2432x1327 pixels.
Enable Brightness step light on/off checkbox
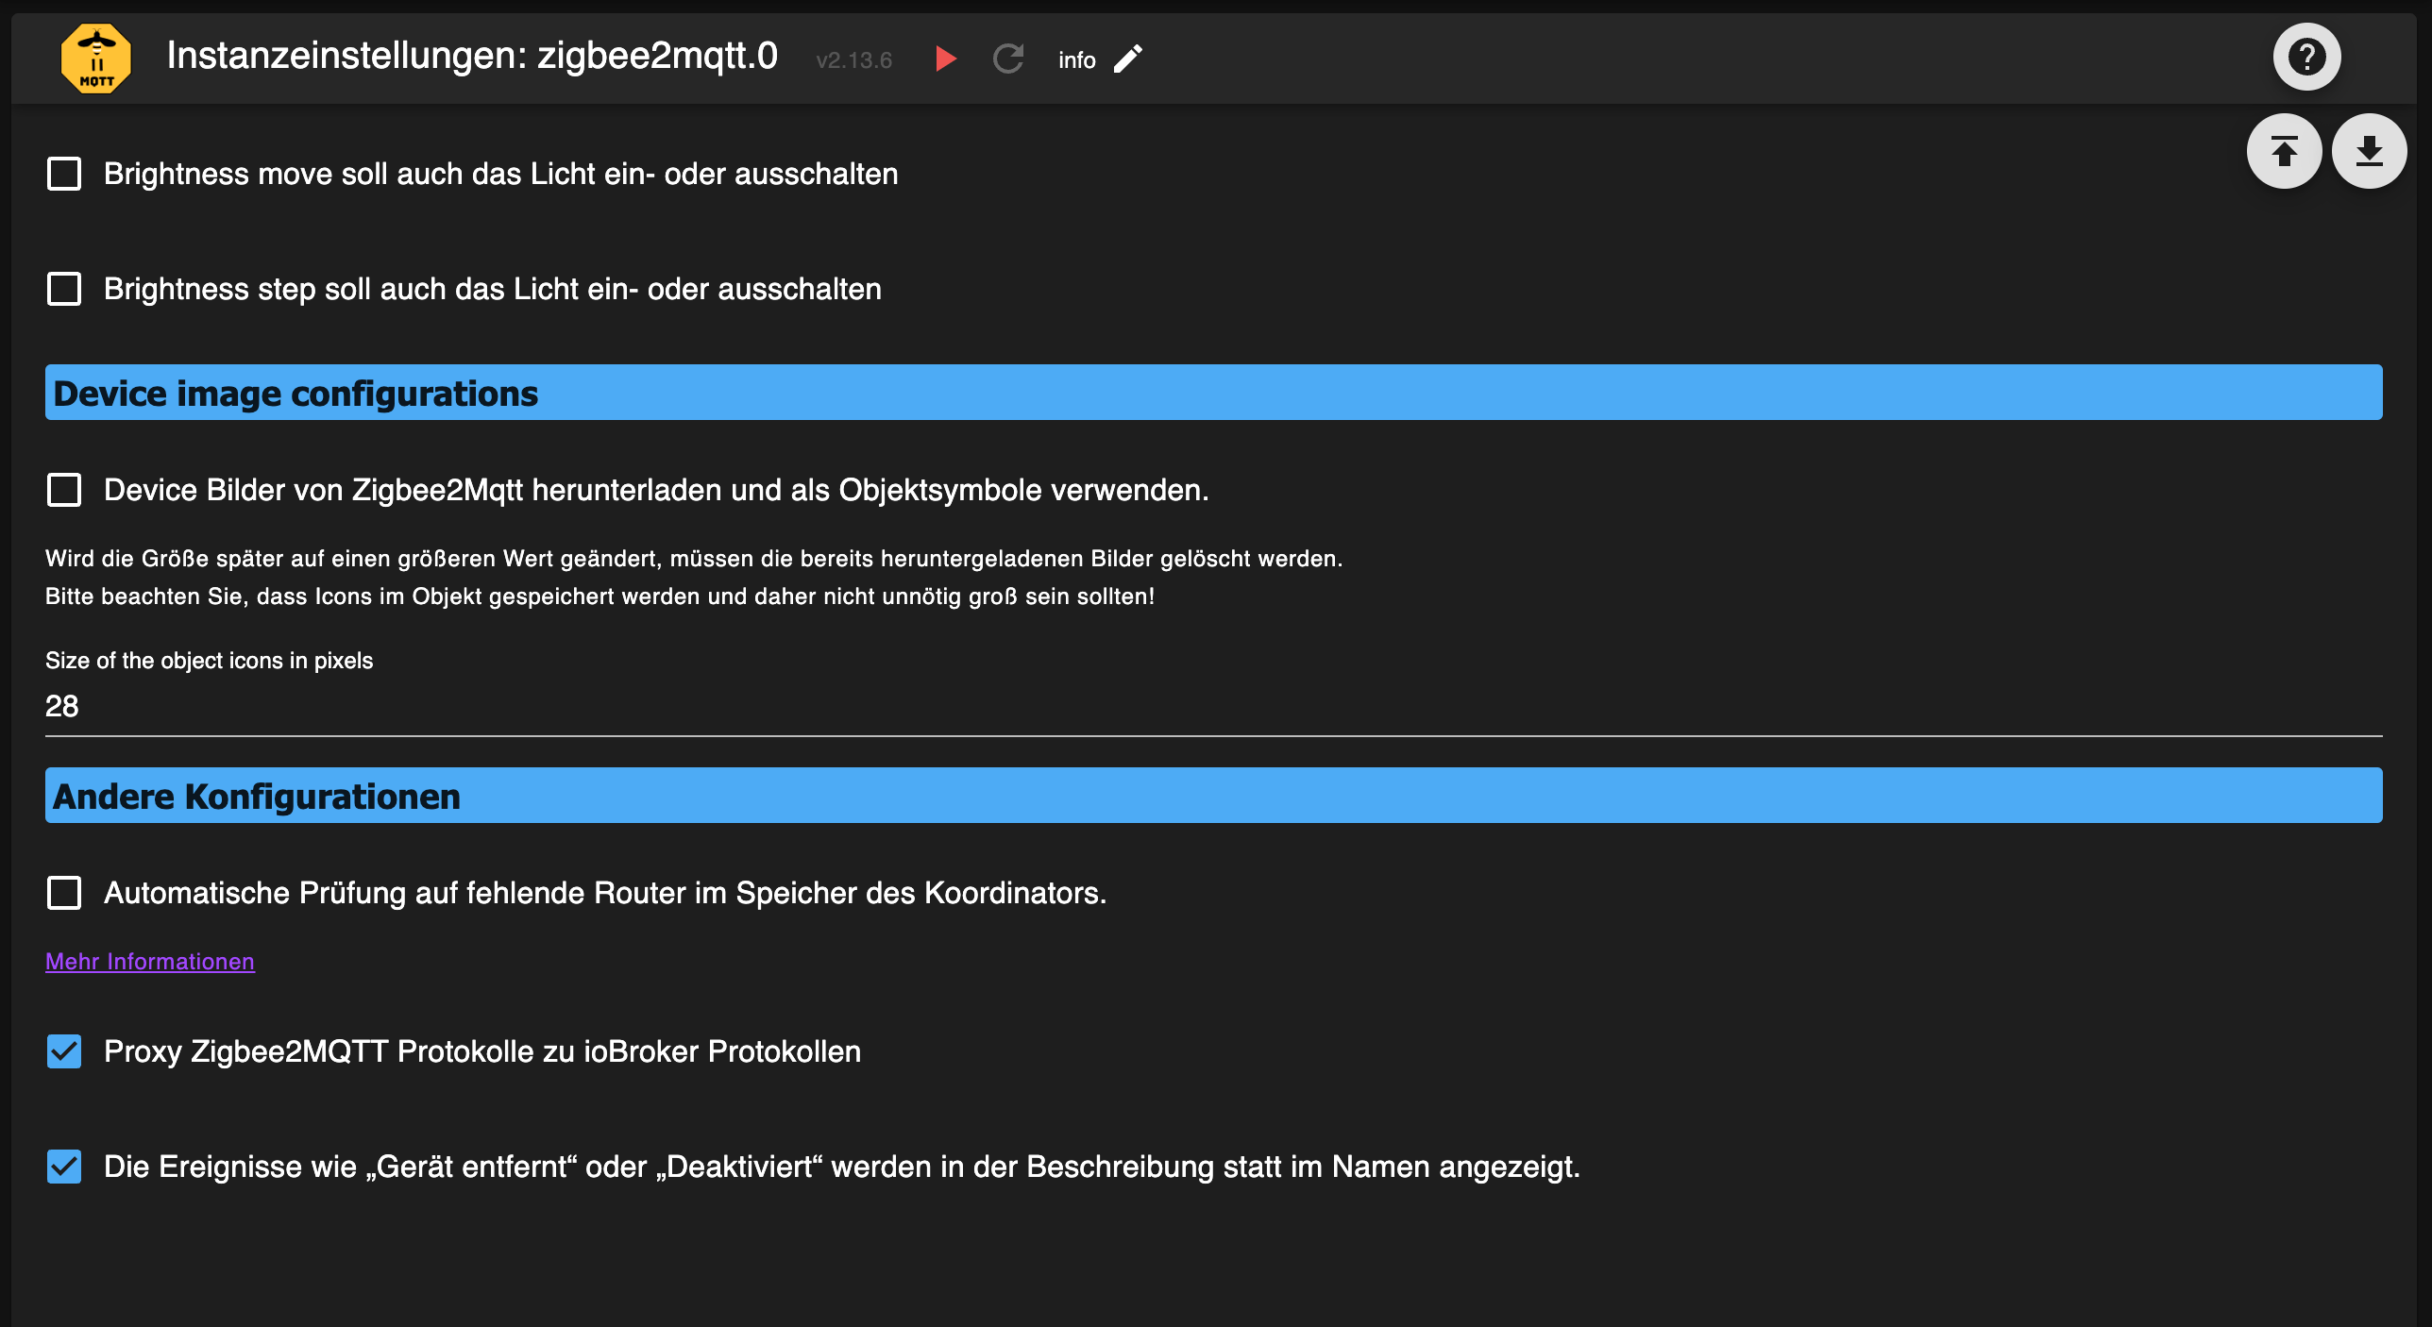pyautogui.click(x=64, y=289)
